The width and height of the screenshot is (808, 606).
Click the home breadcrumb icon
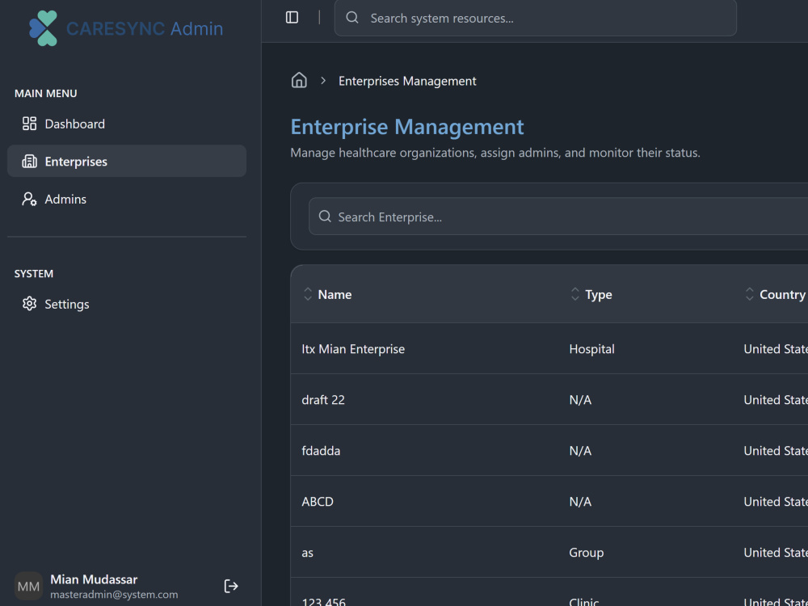[x=299, y=80]
